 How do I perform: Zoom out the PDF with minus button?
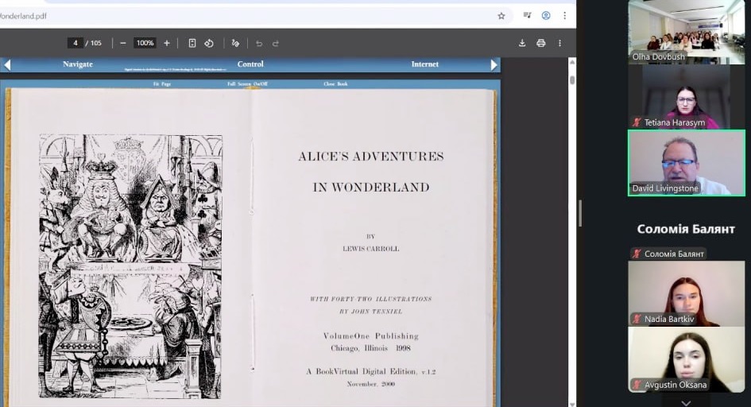[x=123, y=43]
